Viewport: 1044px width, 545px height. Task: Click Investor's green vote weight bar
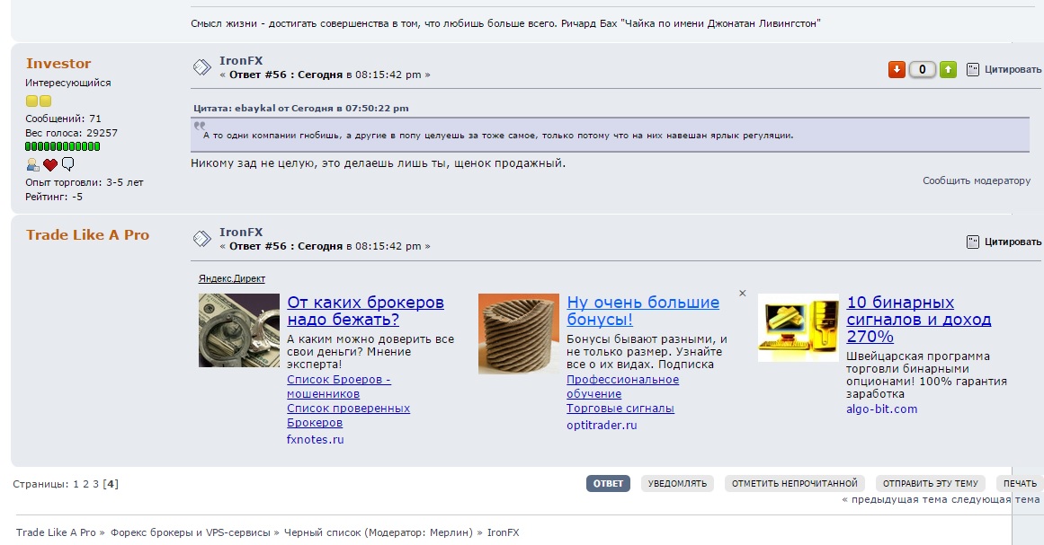pos(63,146)
